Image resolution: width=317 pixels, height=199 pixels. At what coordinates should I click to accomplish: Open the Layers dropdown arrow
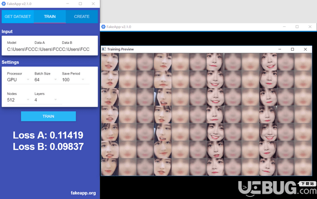(55, 100)
